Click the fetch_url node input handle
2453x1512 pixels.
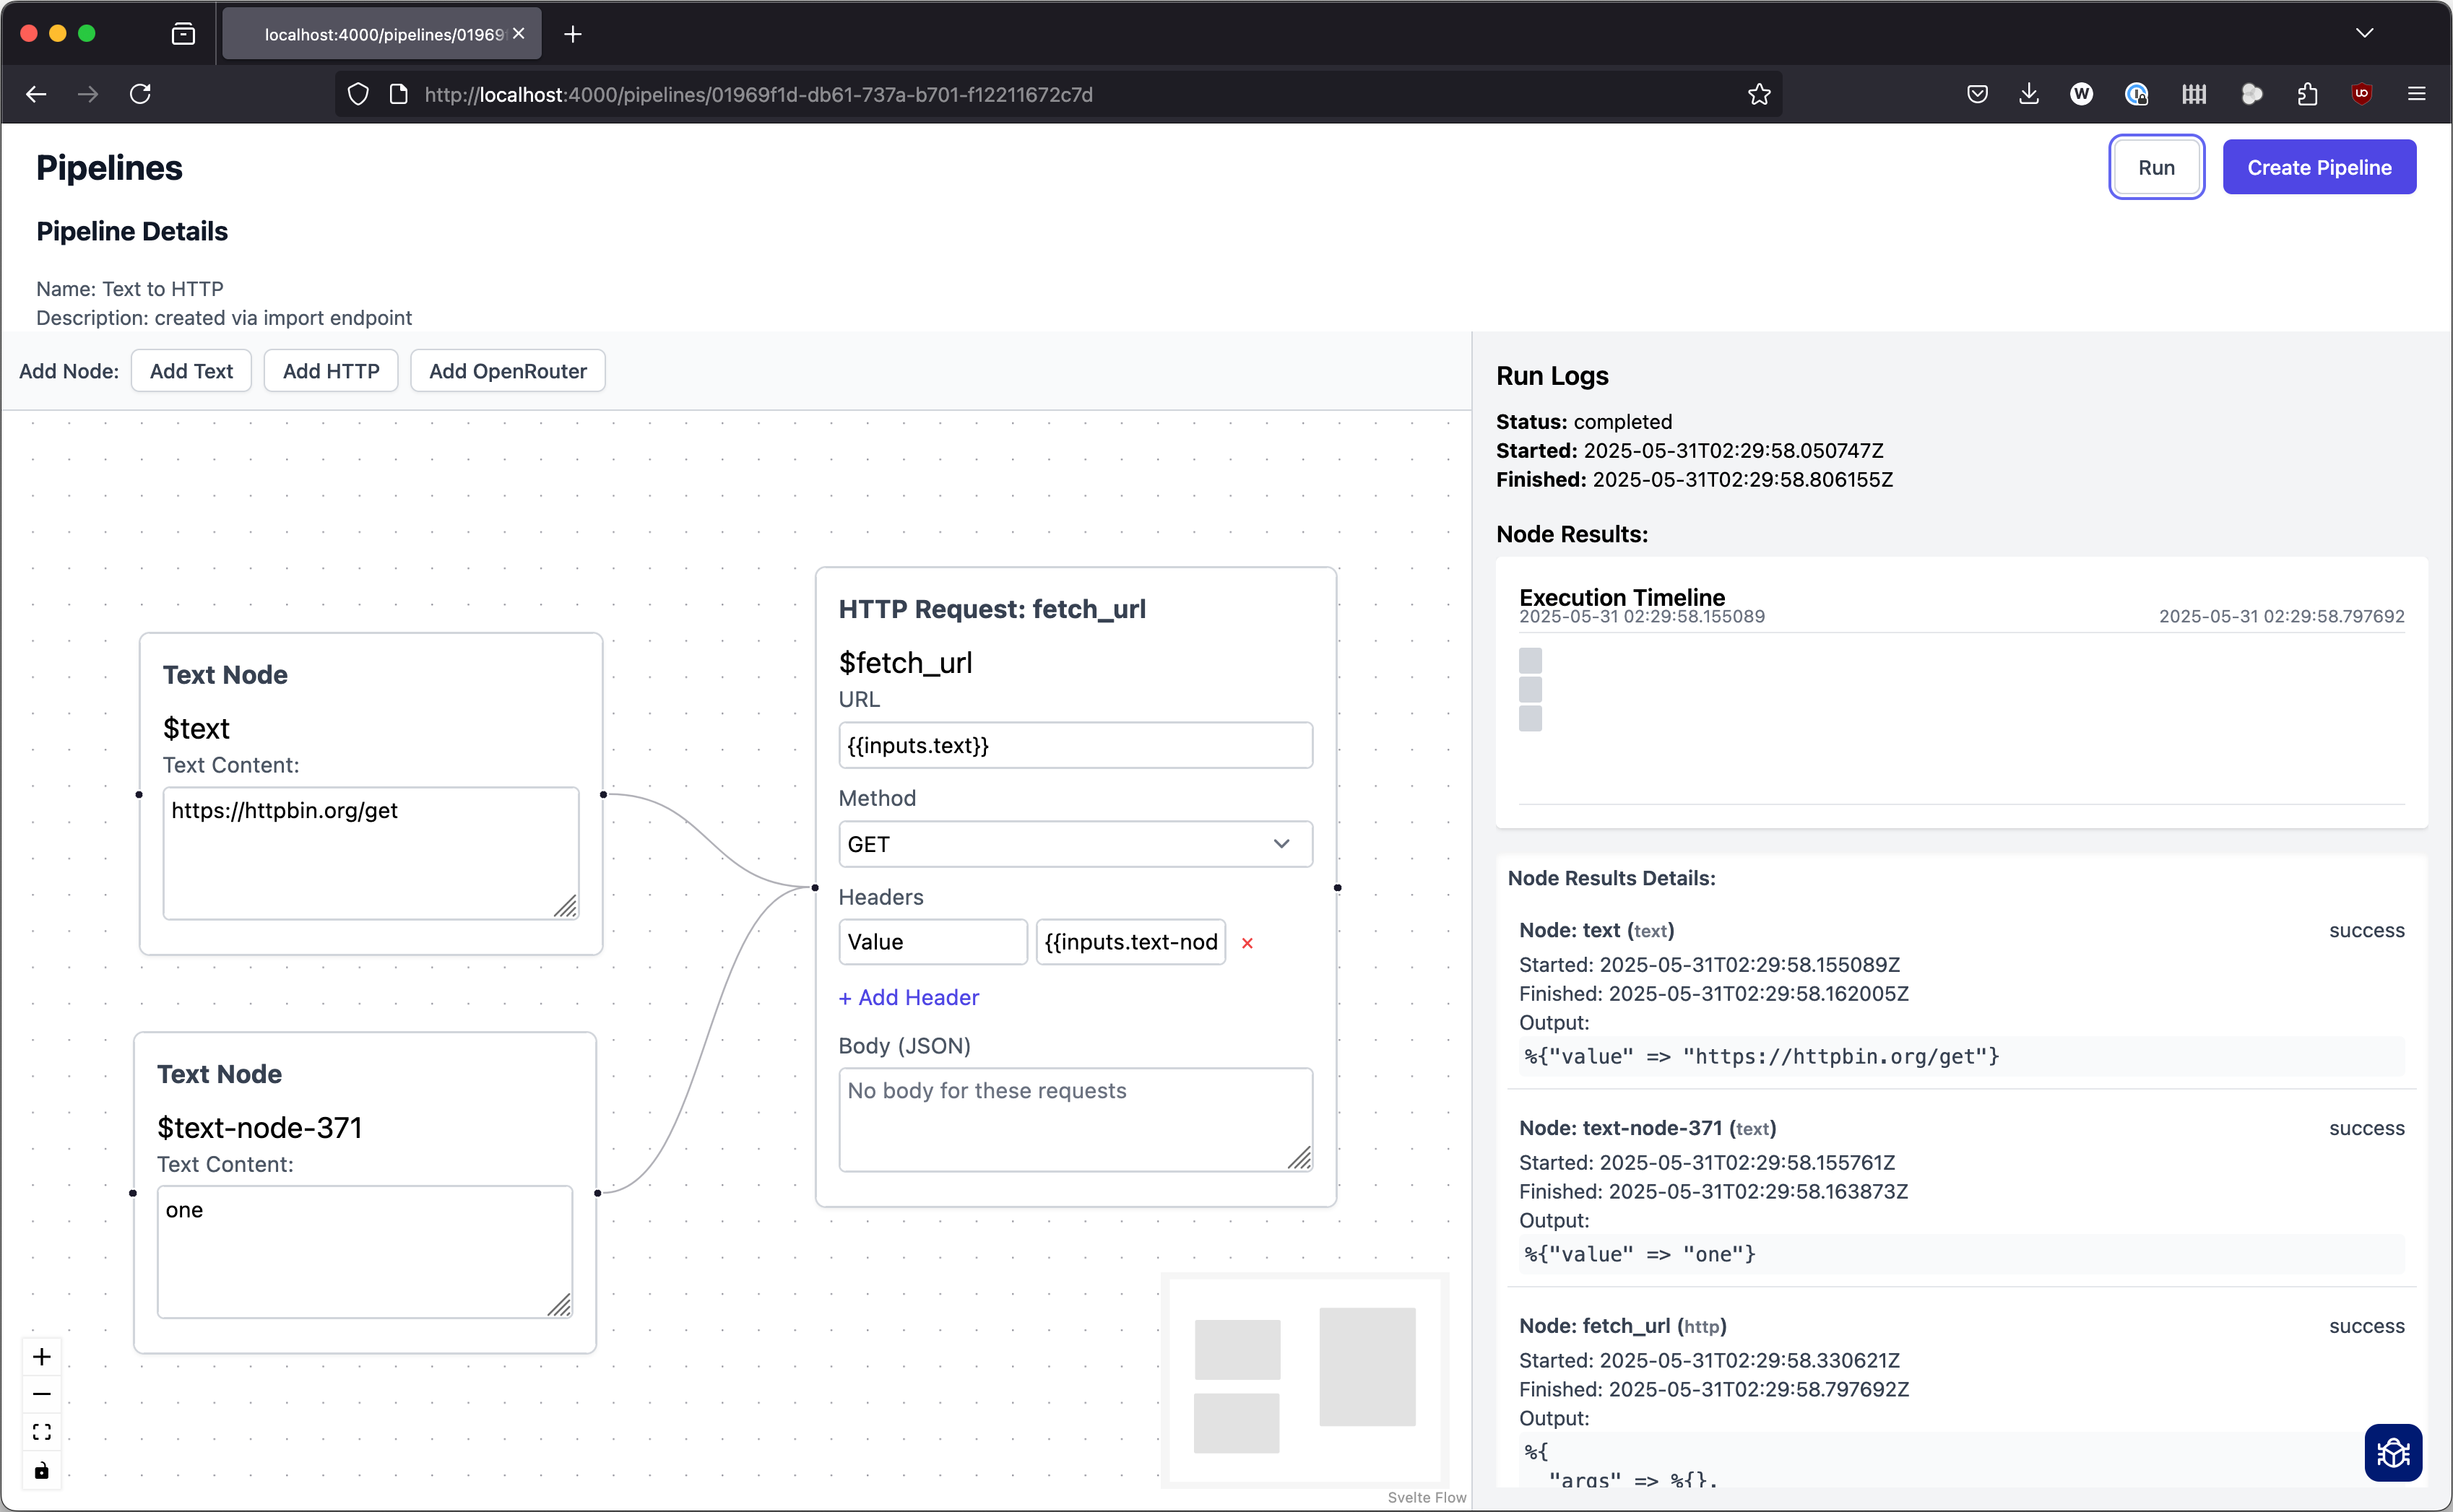point(815,888)
